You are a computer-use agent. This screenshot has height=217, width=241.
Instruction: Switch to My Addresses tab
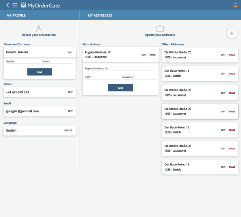(100, 15)
